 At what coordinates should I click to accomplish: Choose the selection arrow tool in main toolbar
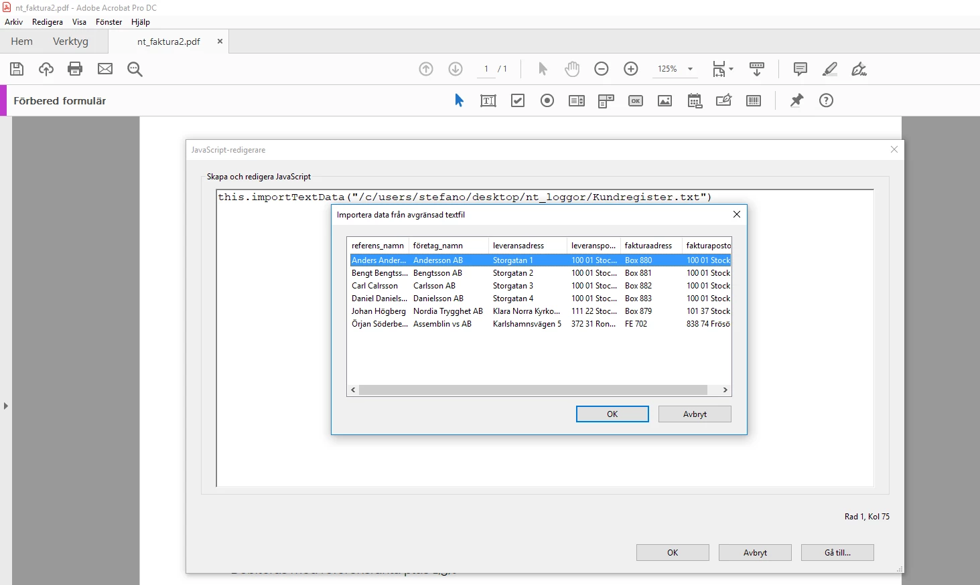(x=543, y=69)
